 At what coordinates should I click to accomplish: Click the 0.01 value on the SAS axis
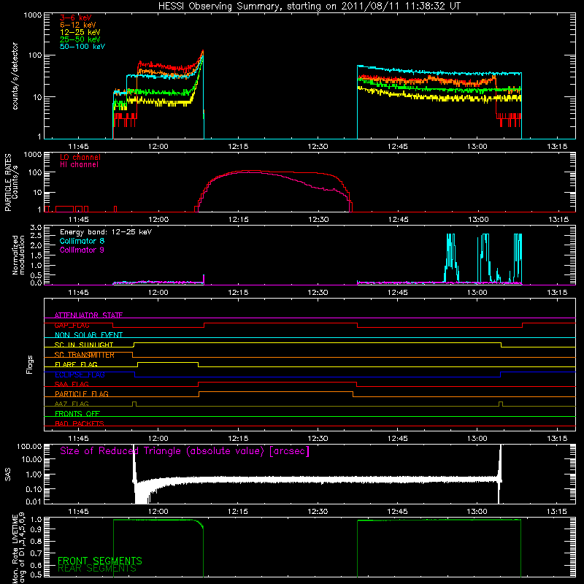click(x=34, y=502)
